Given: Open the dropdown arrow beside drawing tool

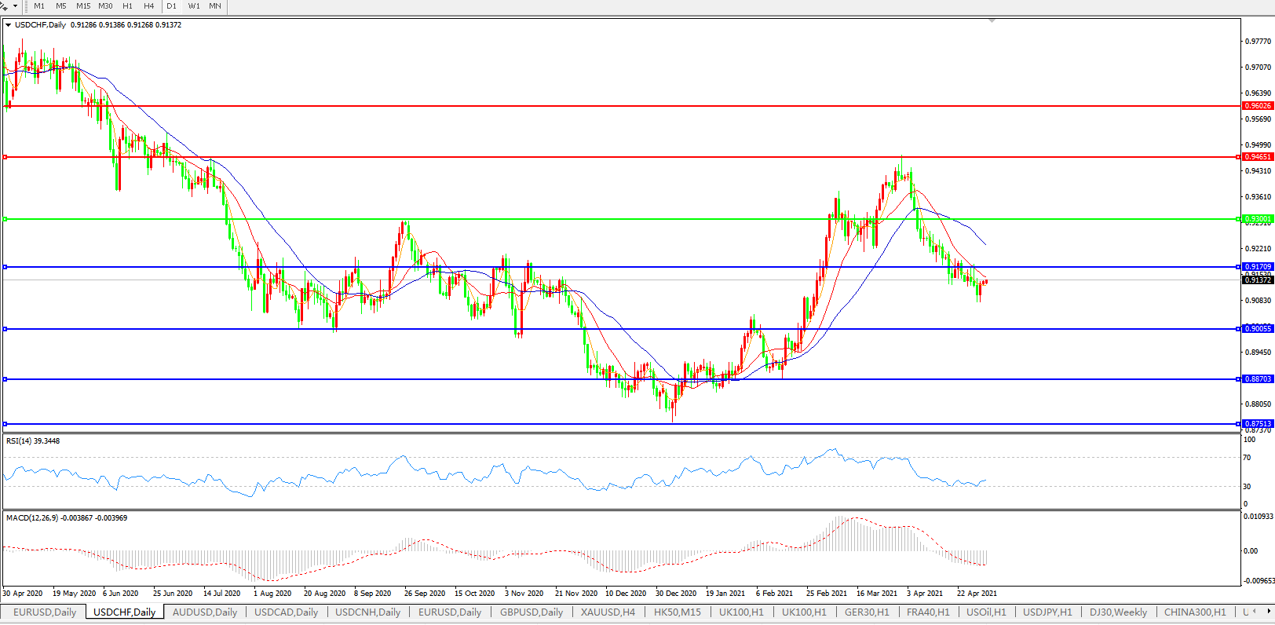Looking at the screenshot, I should [15, 5].
